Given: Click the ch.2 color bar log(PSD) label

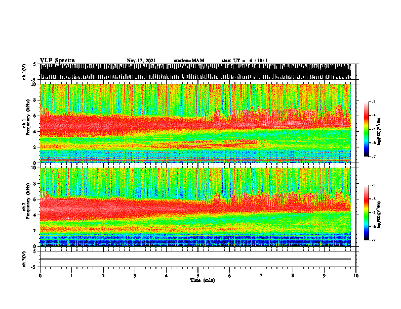Looking at the screenshot, I should (x=379, y=215).
